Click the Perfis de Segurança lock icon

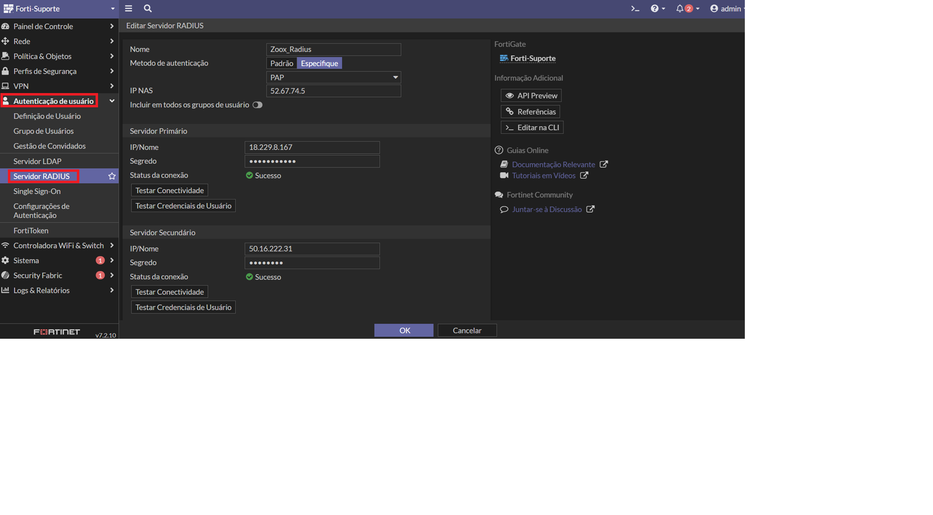tap(5, 71)
